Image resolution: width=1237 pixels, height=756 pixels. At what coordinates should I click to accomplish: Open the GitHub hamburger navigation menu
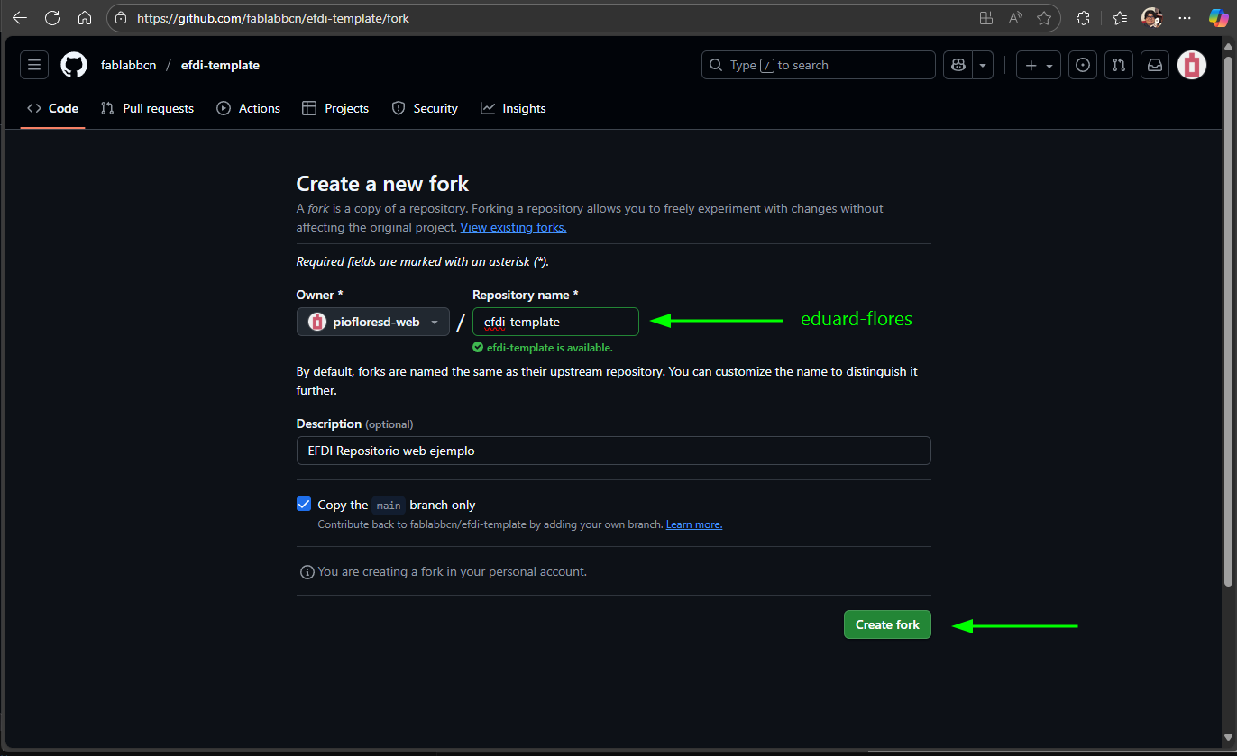pos(34,65)
